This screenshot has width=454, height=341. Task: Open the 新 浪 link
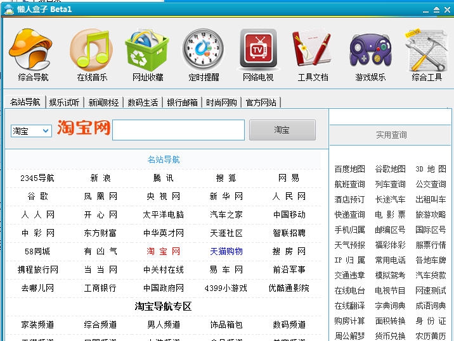tap(100, 178)
